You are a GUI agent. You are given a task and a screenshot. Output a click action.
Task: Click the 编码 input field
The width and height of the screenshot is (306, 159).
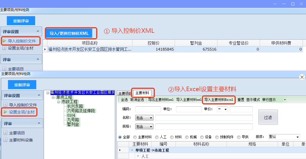[x=148, y=109]
